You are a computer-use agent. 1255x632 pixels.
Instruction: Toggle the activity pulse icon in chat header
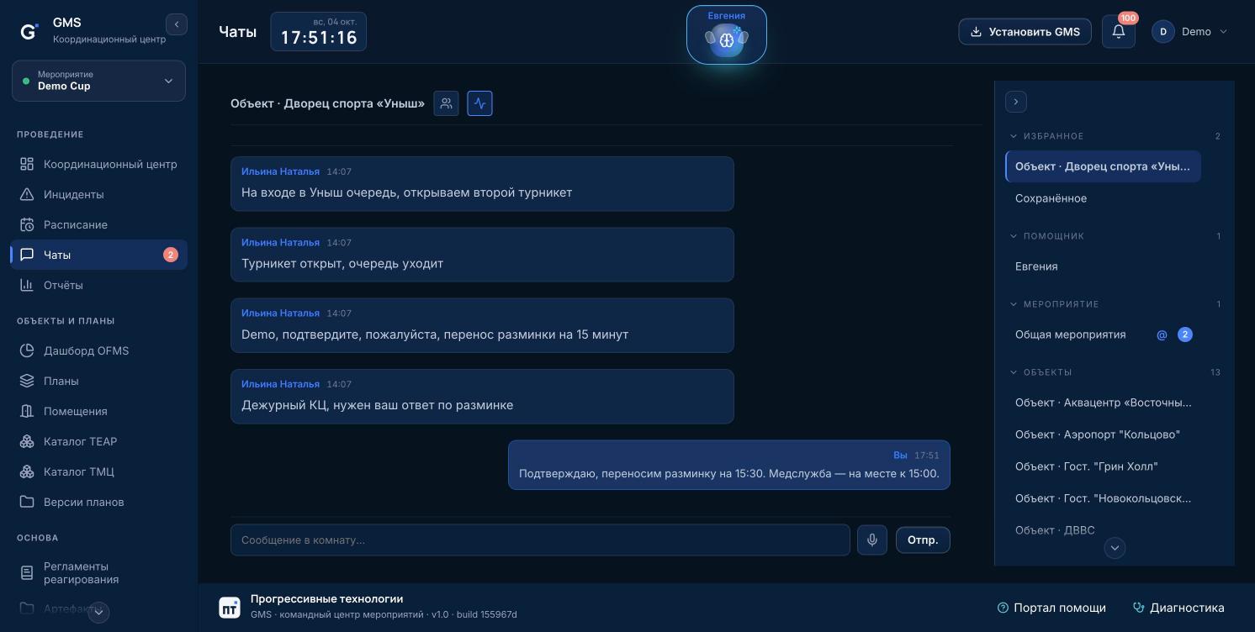(x=479, y=103)
